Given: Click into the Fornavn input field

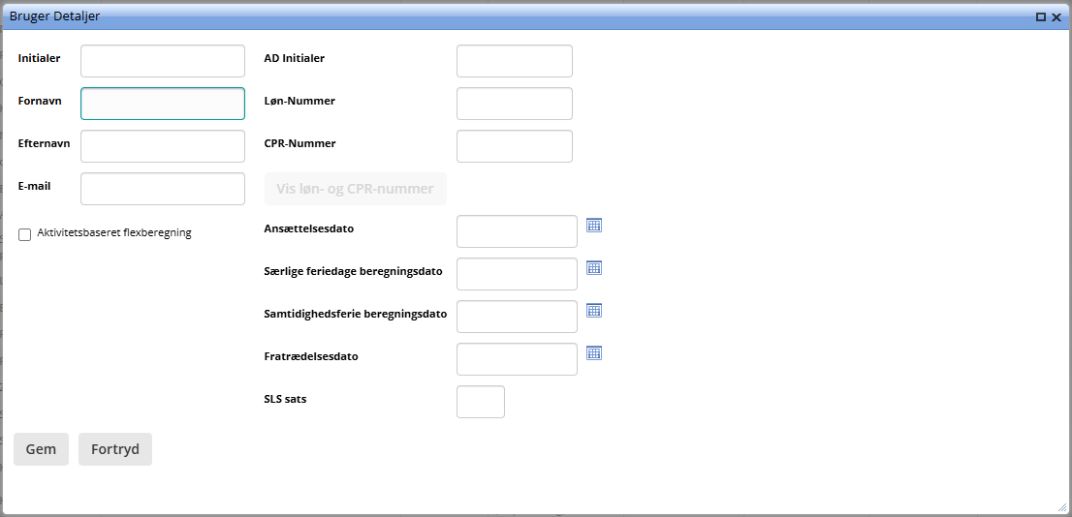Looking at the screenshot, I should pos(163,104).
